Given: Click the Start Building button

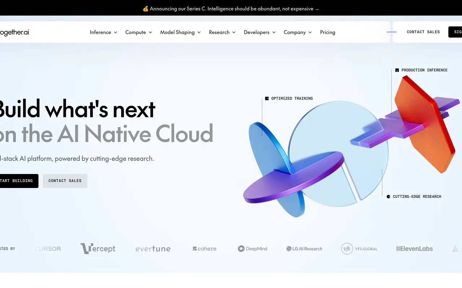Looking at the screenshot, I should (x=19, y=181).
